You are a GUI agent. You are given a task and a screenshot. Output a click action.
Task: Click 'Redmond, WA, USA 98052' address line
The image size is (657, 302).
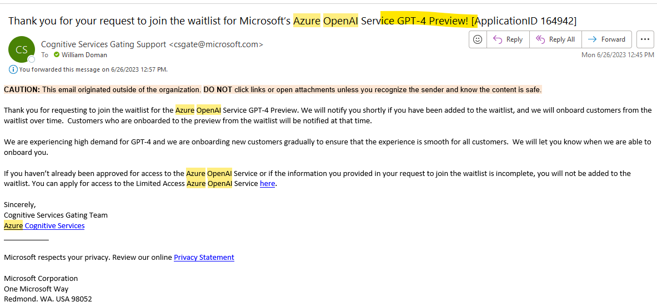tap(48, 299)
